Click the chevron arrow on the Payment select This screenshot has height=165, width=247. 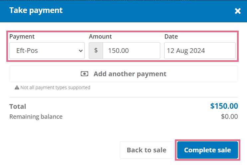coord(81,51)
